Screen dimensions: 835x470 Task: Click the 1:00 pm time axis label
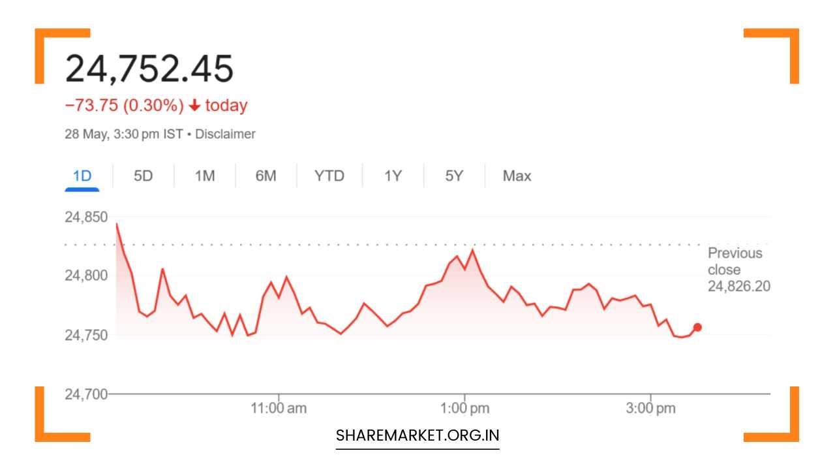(x=464, y=407)
